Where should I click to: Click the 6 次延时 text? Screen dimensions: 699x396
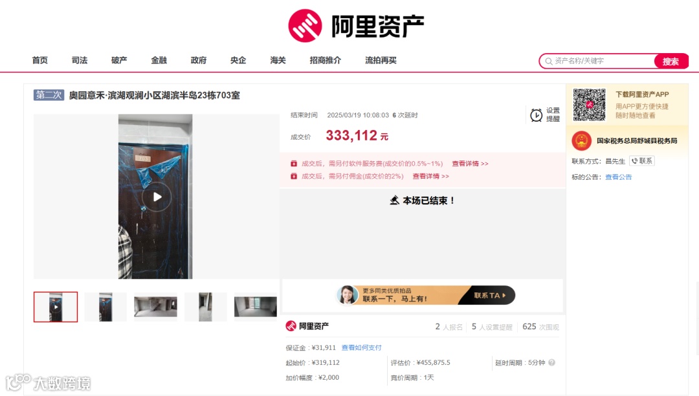pyautogui.click(x=405, y=115)
